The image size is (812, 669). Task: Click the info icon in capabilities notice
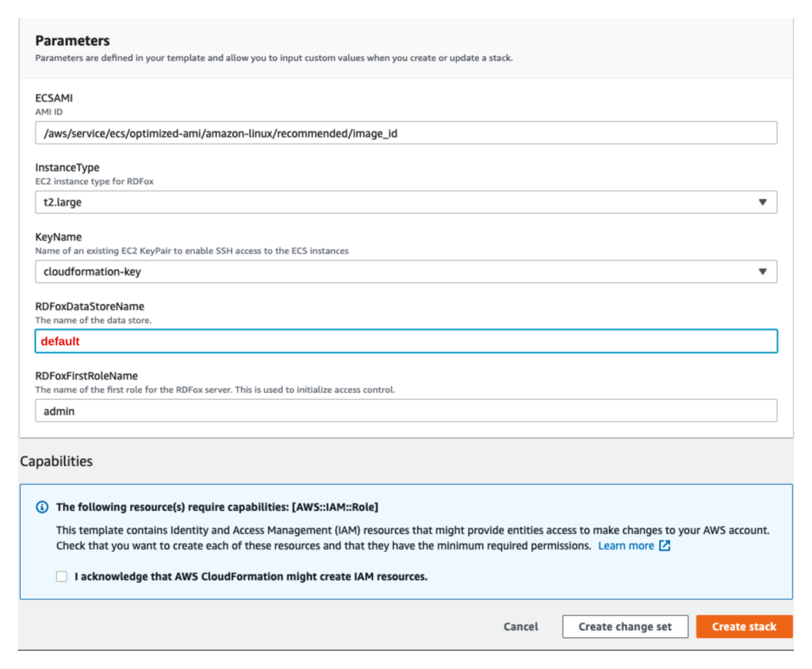(43, 507)
